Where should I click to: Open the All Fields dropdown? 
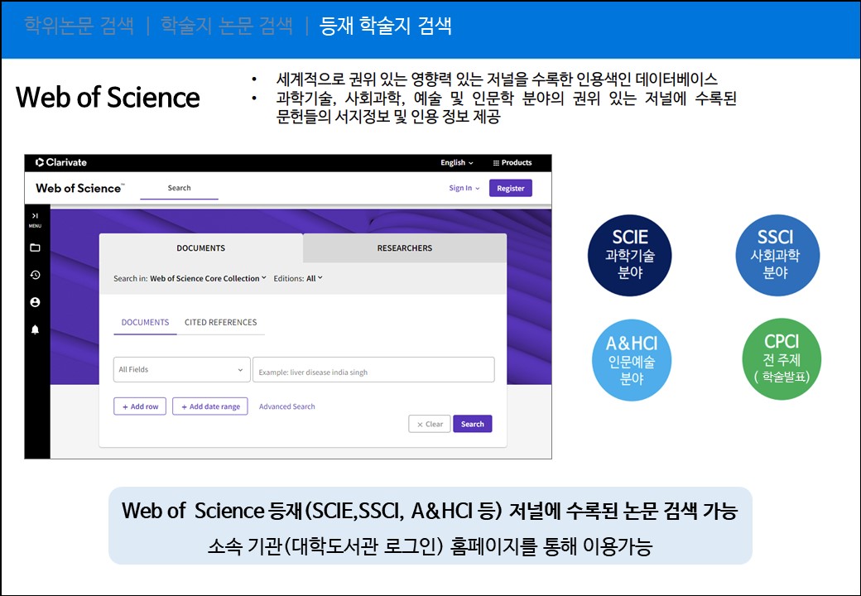click(182, 369)
